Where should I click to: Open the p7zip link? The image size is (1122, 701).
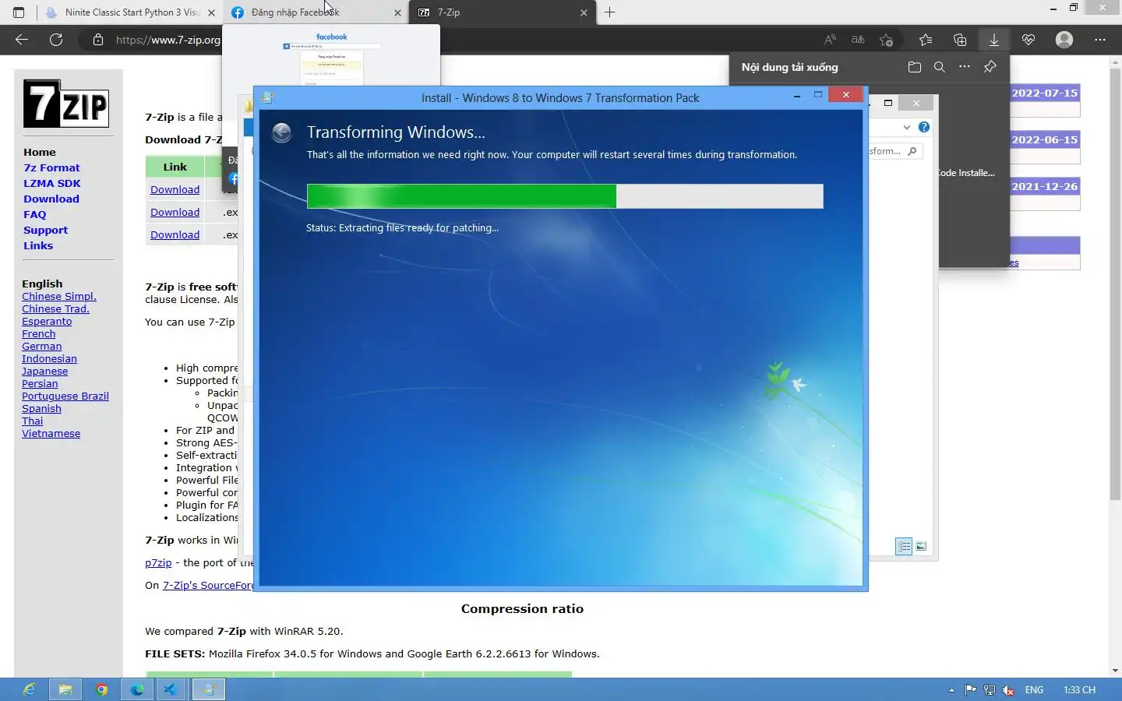click(158, 562)
